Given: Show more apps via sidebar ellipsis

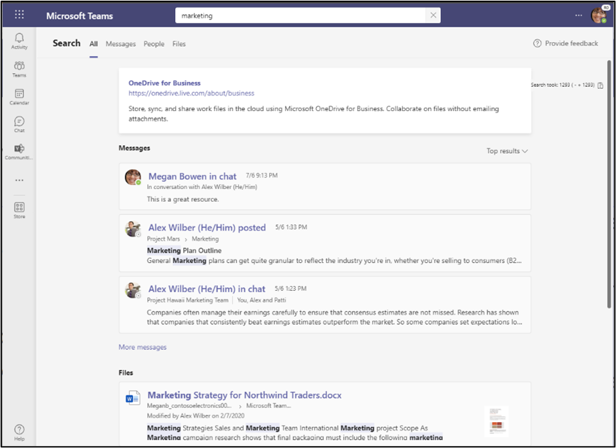Looking at the screenshot, I should point(19,180).
